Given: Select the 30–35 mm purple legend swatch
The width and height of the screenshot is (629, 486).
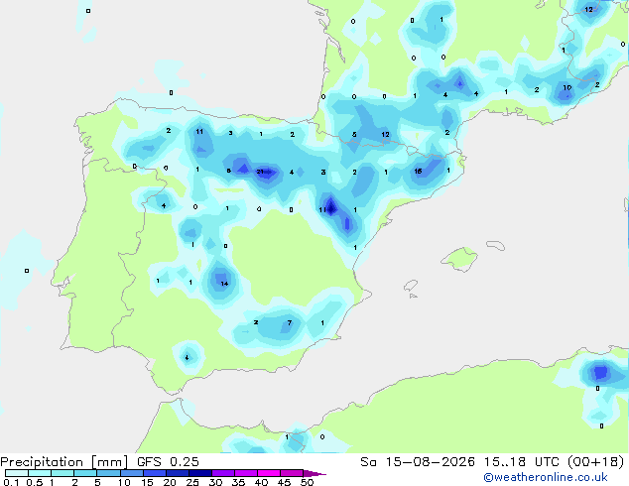Looking at the screenshot, I should (x=223, y=473).
